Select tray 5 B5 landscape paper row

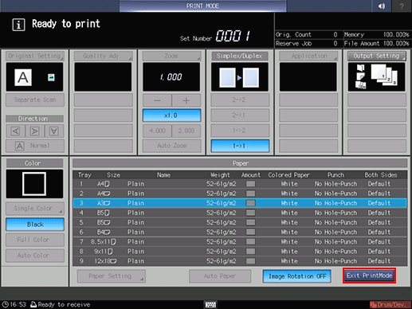pos(240,222)
